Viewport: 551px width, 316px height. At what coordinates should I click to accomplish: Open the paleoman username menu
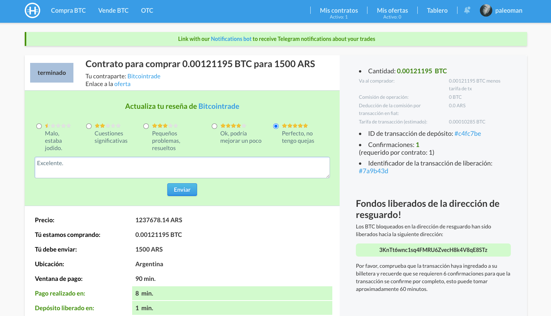pyautogui.click(x=508, y=11)
